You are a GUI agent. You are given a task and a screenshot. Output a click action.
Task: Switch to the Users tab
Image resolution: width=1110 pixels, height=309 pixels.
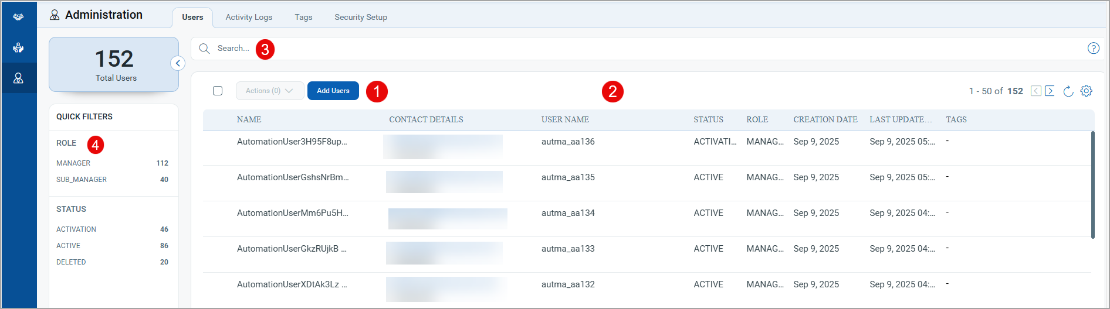coord(192,17)
